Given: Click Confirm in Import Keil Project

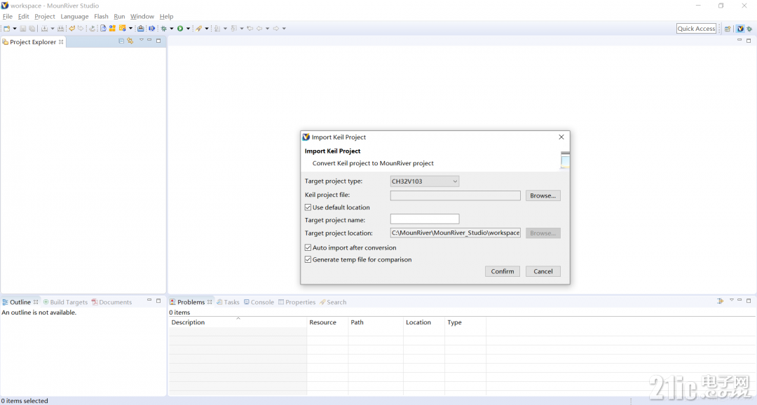Looking at the screenshot, I should (503, 271).
